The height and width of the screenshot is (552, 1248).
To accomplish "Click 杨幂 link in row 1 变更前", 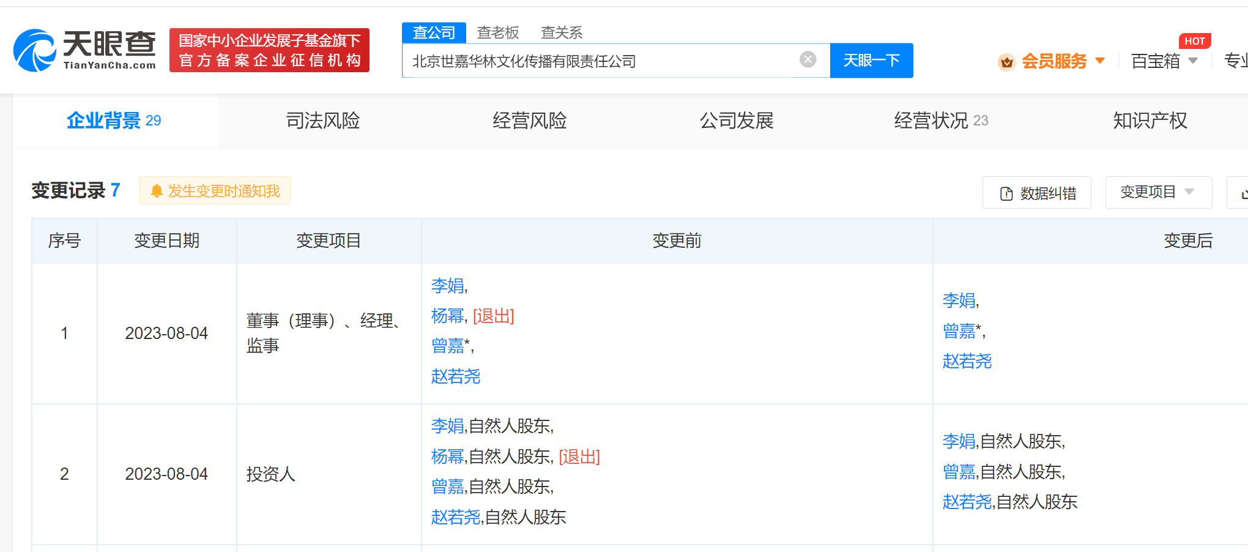I will click(x=447, y=316).
